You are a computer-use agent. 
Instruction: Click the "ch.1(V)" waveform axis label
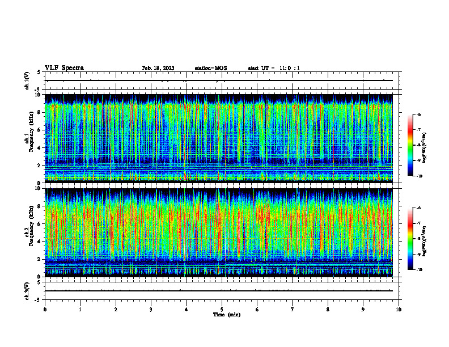[27, 81]
